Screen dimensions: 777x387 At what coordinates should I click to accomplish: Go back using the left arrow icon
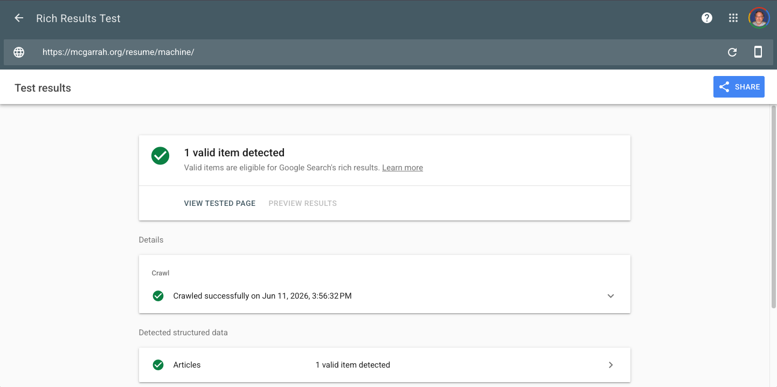tap(19, 18)
